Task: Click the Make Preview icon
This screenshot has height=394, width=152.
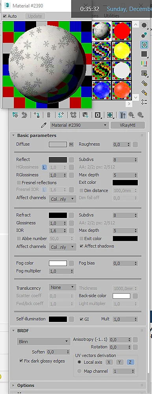Action: (144, 73)
